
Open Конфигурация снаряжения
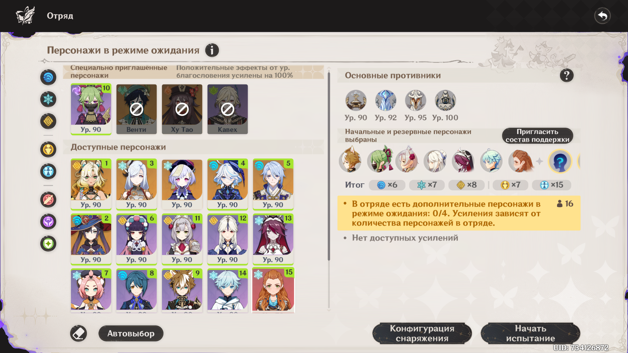422,333
